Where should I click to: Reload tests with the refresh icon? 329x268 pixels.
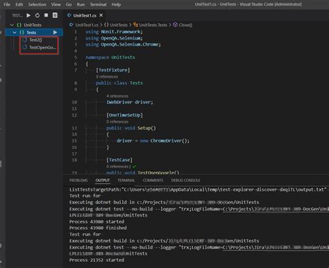click(x=37, y=15)
